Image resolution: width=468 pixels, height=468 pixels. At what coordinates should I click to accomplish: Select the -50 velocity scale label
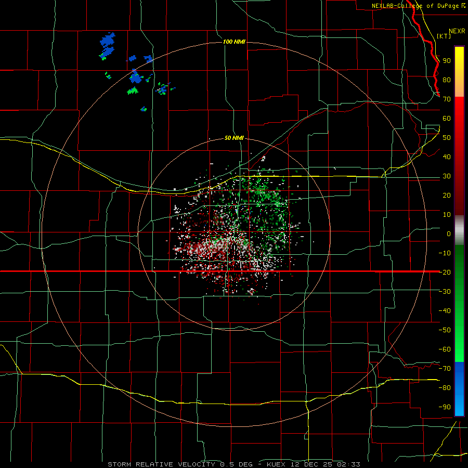(445, 330)
